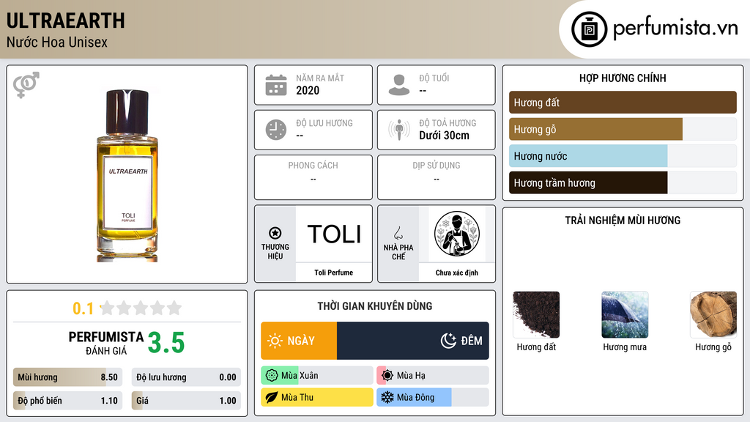Click the calendar icon for launch year

coord(276,85)
